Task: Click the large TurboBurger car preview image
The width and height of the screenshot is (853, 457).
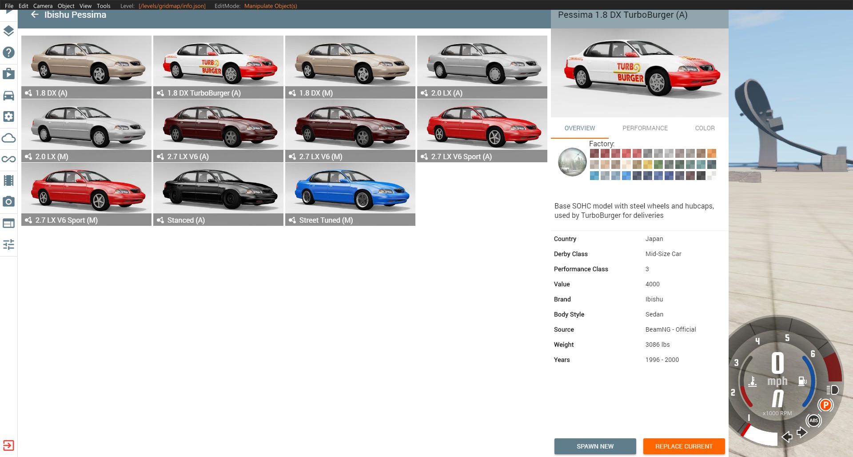Action: [x=640, y=73]
